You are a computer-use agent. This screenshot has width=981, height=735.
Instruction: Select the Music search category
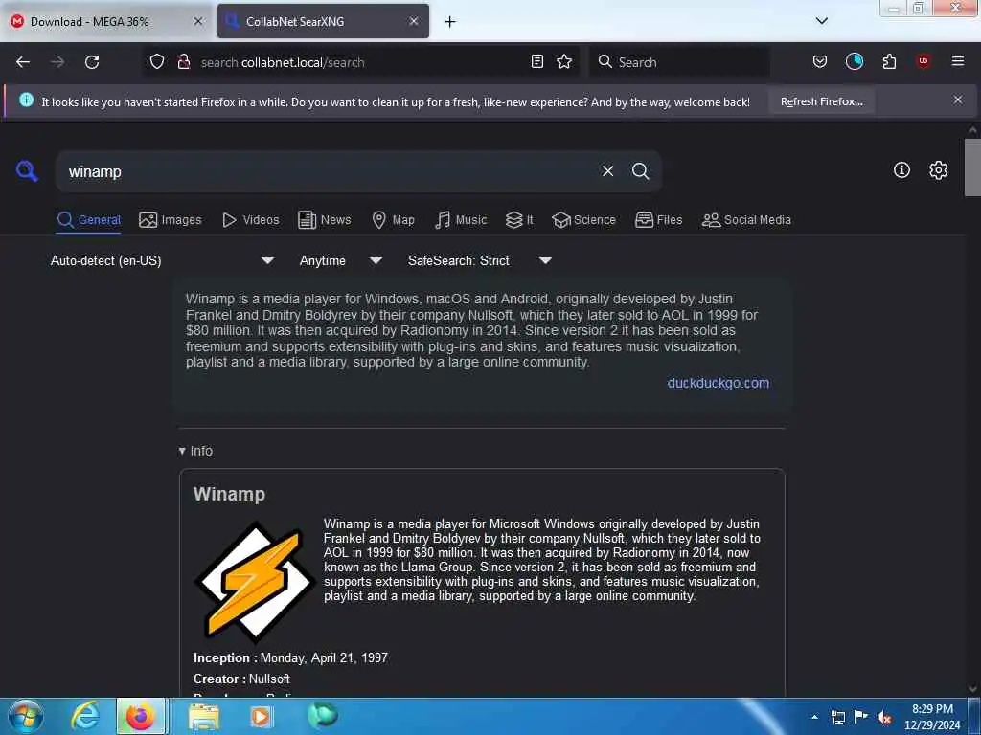click(461, 220)
